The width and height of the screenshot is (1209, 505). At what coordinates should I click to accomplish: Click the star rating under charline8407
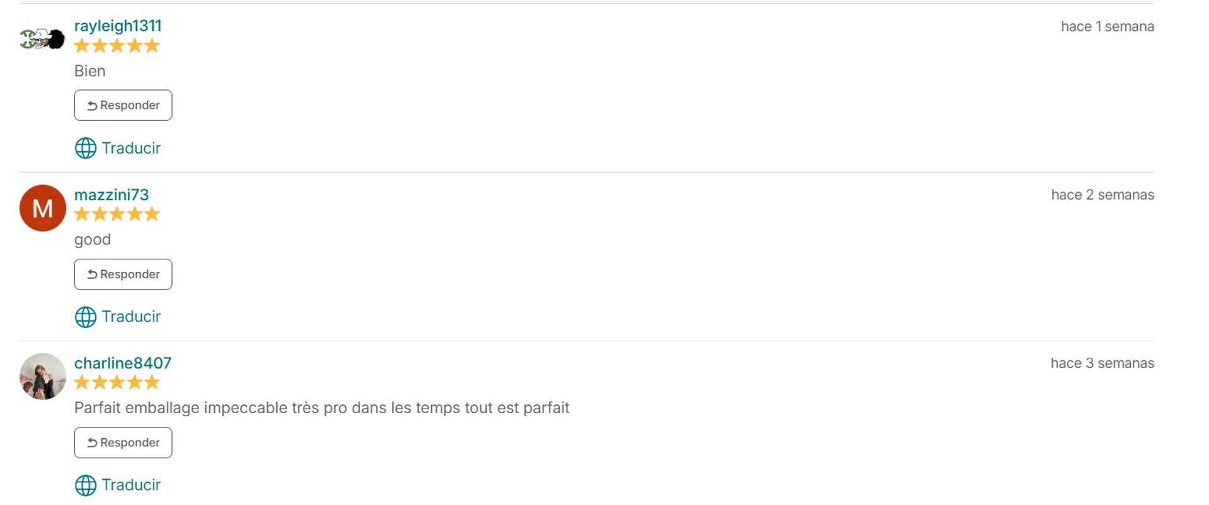pyautogui.click(x=117, y=383)
